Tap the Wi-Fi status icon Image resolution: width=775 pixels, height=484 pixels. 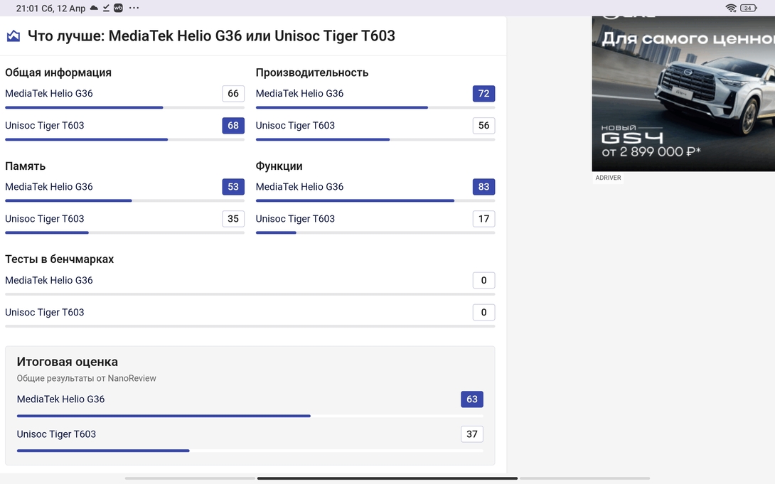(x=731, y=8)
